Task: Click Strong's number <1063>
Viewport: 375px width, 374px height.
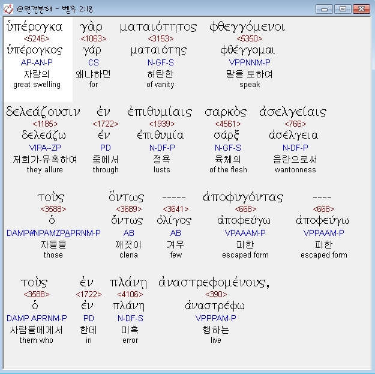Action: pyautogui.click(x=94, y=38)
